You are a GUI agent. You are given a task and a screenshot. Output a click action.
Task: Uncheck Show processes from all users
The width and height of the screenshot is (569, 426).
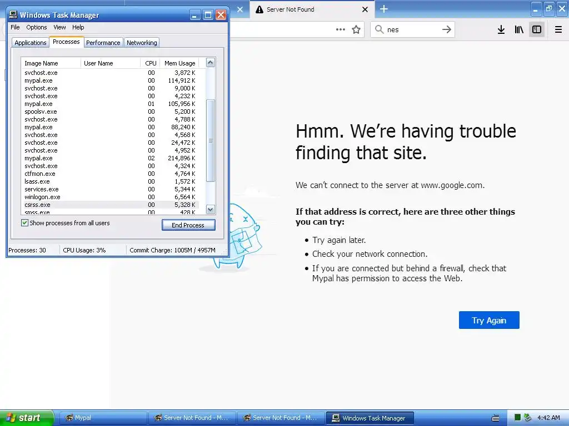pyautogui.click(x=24, y=223)
